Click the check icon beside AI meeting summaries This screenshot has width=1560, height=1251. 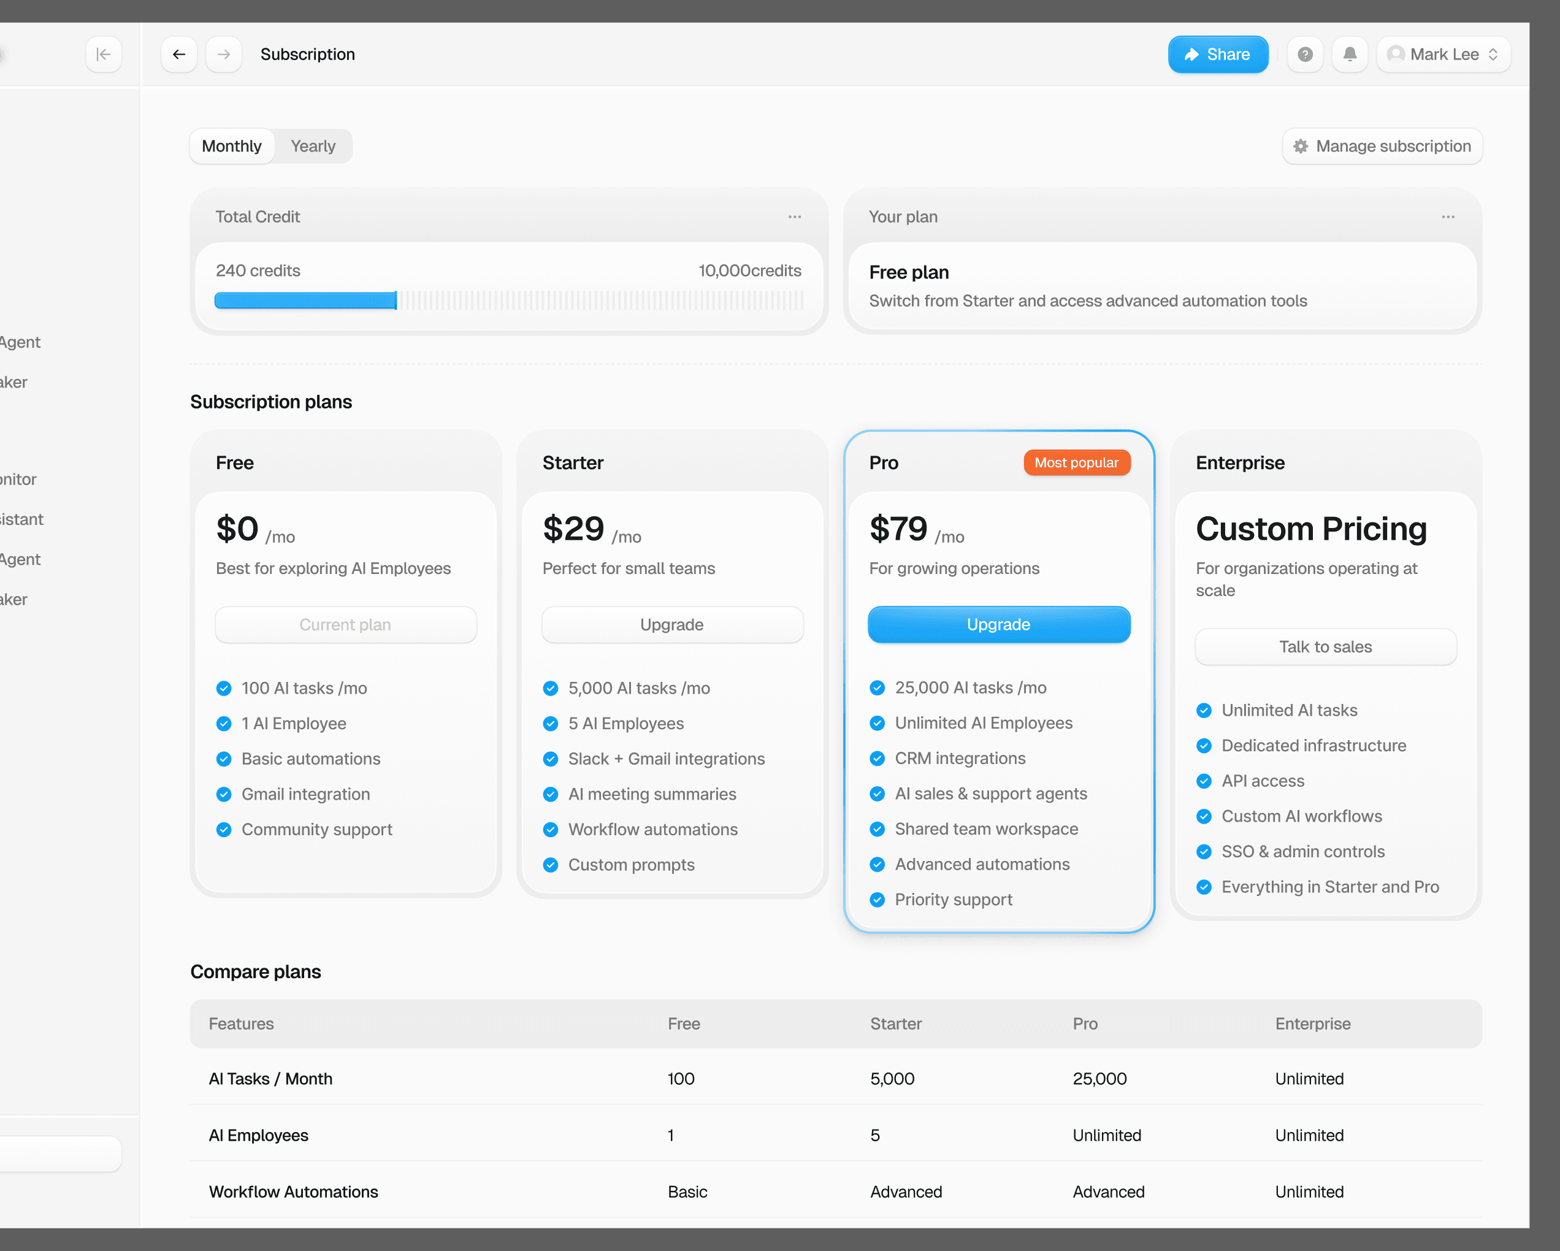(551, 795)
